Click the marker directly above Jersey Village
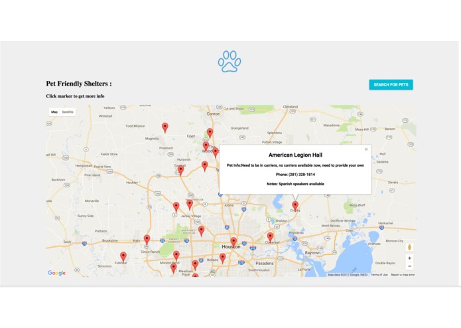This screenshot has width=461, height=328. point(190,205)
